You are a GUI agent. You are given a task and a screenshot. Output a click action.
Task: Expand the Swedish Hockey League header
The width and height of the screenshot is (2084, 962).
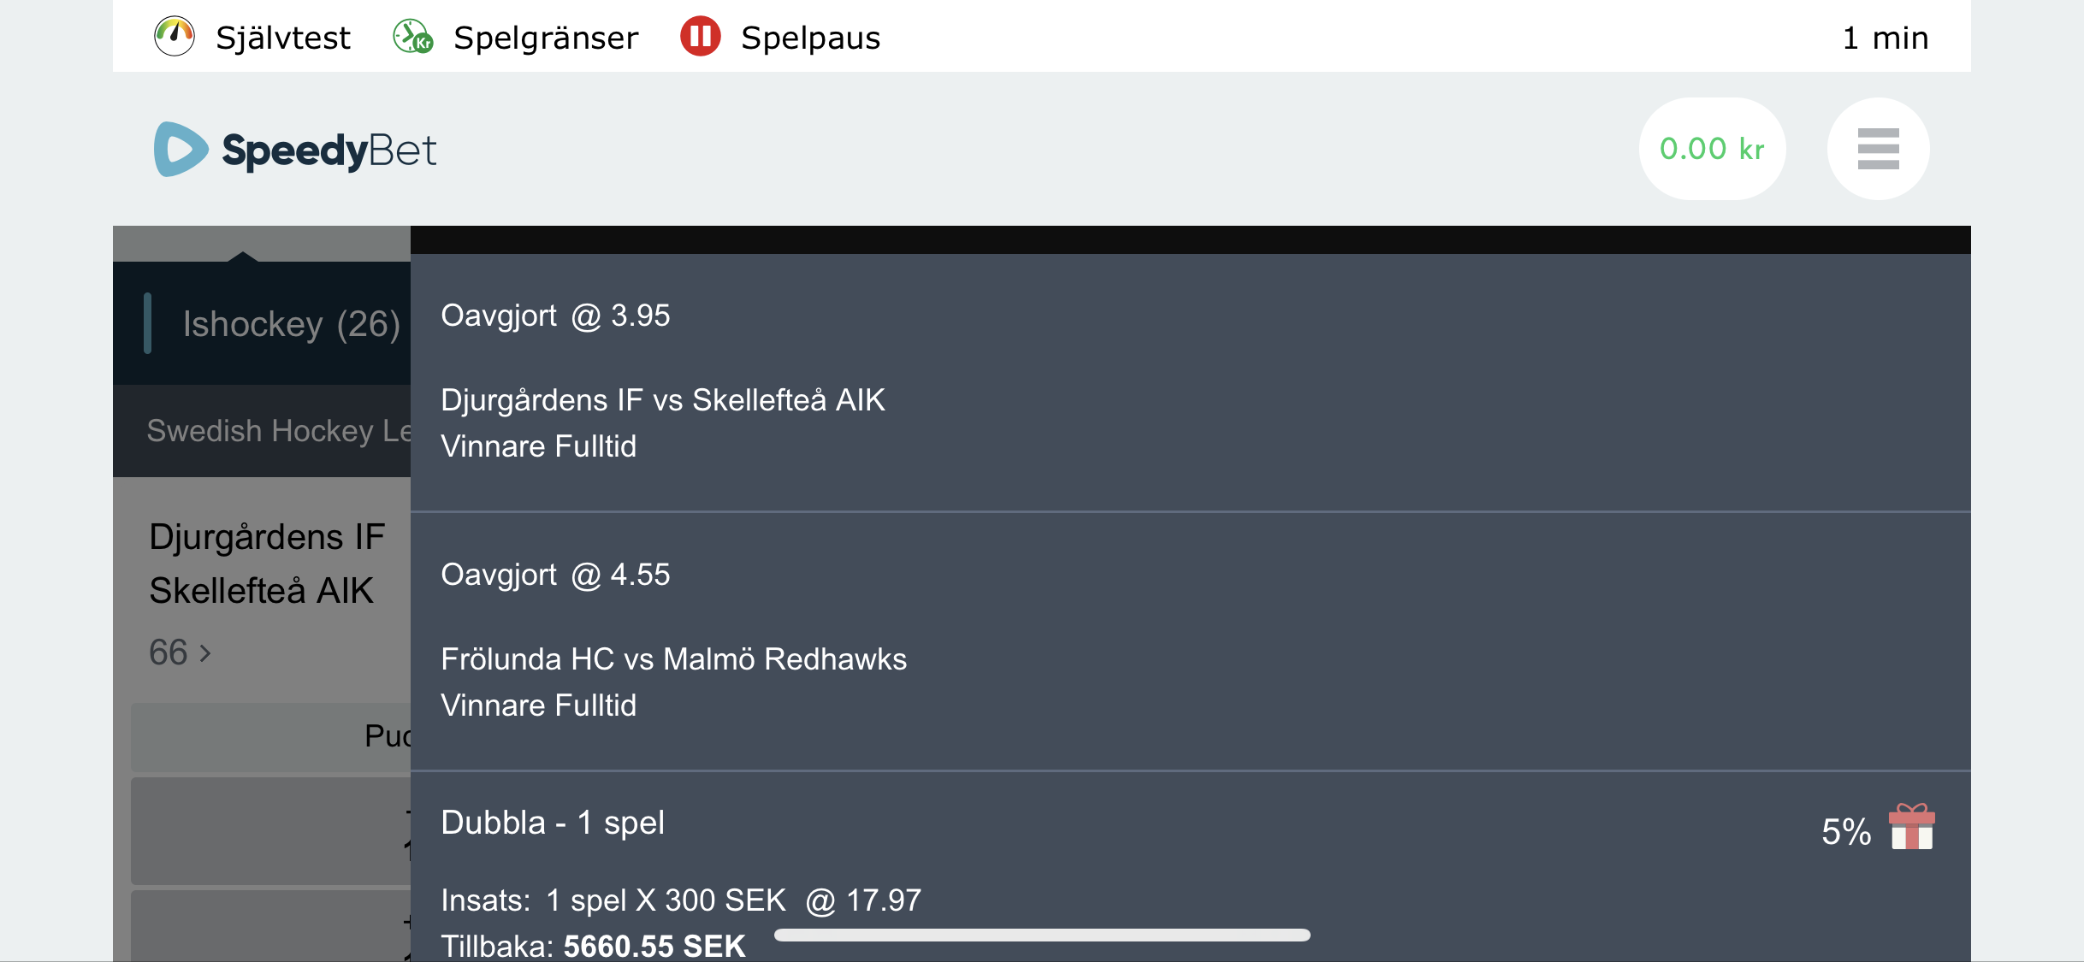tap(262, 431)
